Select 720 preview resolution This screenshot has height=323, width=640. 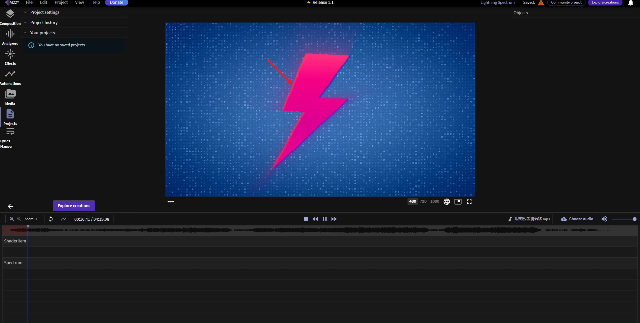(423, 201)
